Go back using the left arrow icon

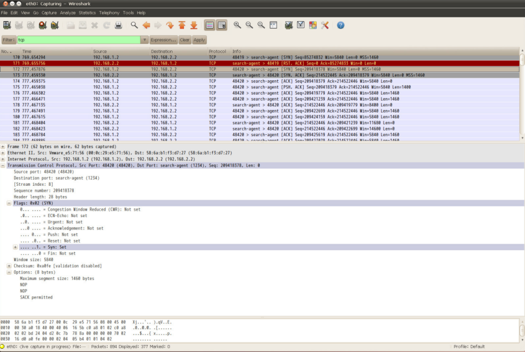(x=146, y=25)
